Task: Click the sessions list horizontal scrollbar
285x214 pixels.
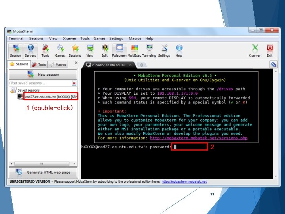Action: click(42, 164)
